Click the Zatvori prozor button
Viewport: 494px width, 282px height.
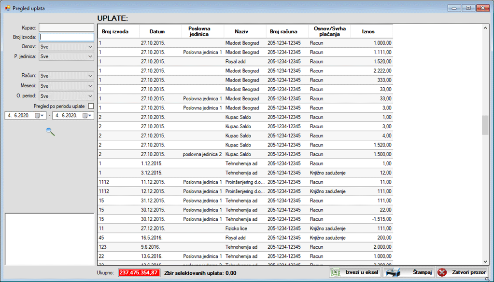point(462,272)
